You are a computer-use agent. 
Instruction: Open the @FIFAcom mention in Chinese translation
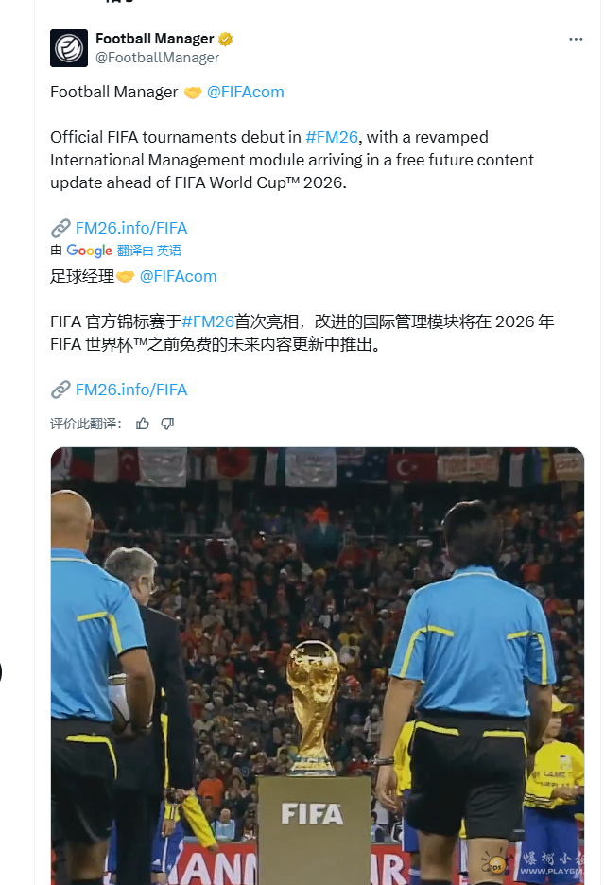(178, 276)
